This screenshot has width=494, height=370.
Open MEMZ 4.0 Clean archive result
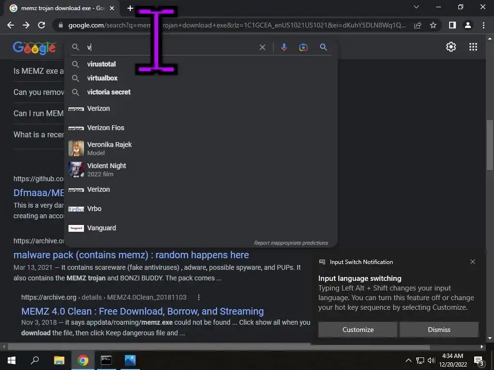click(142, 311)
